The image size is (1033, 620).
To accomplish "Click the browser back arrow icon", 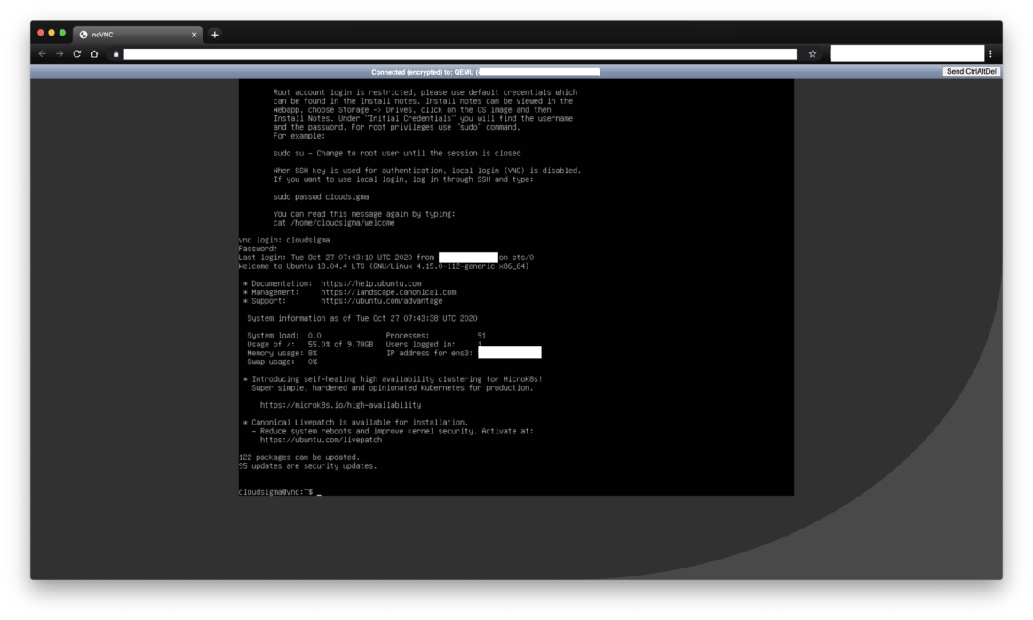I will 41,52.
